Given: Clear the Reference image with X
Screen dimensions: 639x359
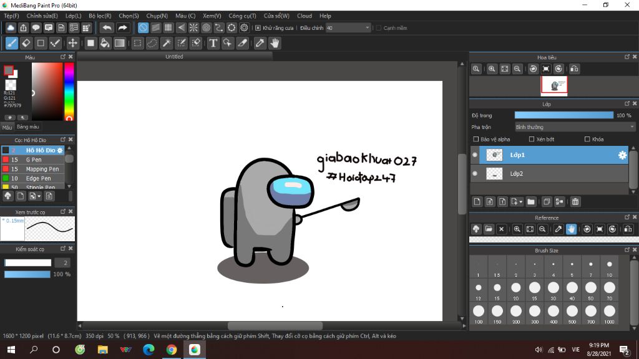Looking at the screenshot, I should pos(501,229).
